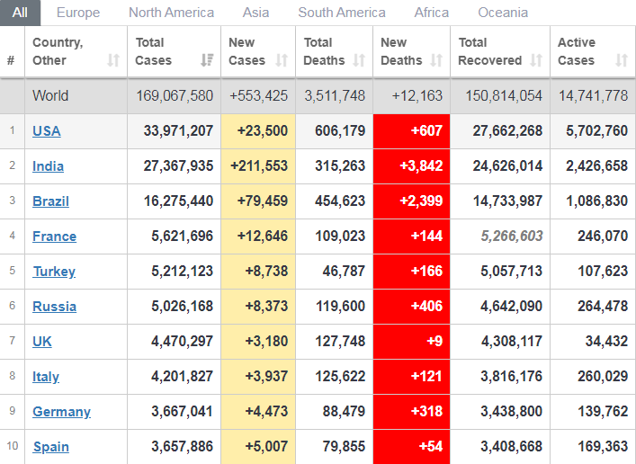Open the Asia tab
This screenshot has width=636, height=464.
256,13
